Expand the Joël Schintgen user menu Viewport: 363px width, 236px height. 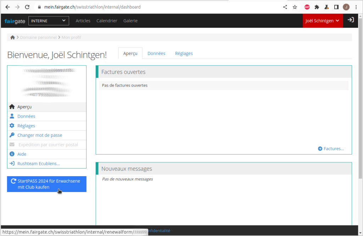[x=323, y=21]
